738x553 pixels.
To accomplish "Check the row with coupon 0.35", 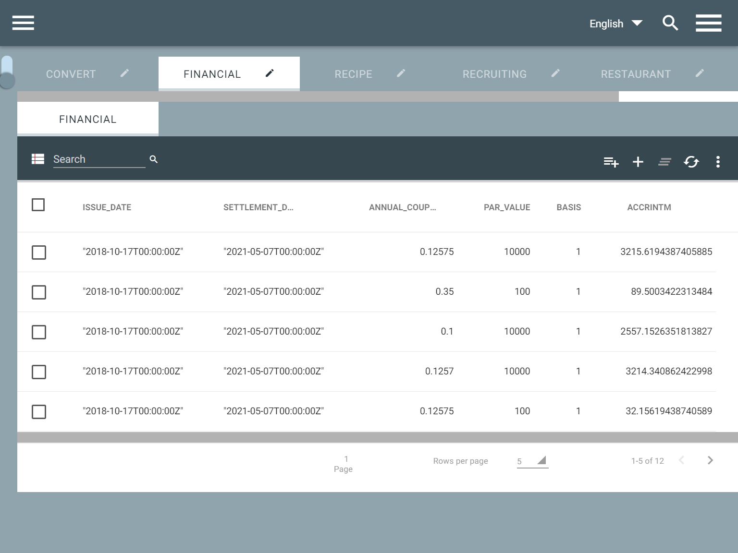I will pyautogui.click(x=39, y=292).
